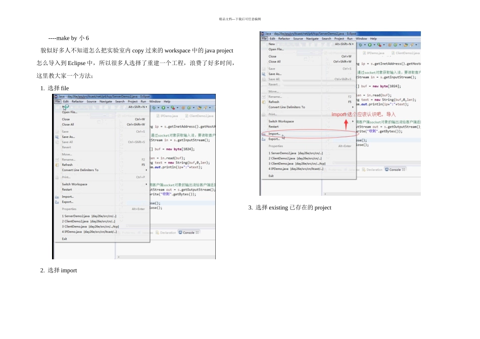This screenshot has width=480, height=339.
Task: Click Search flashlight icon in the red-annotated screenshot
Action: point(412,45)
